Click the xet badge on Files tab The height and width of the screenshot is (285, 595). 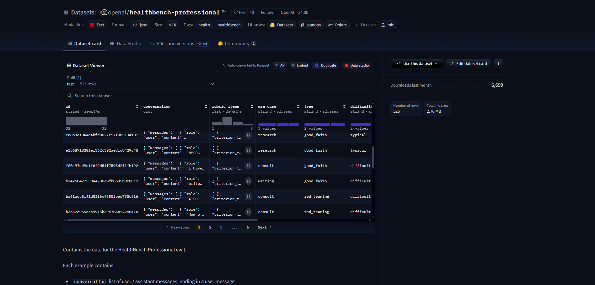[x=203, y=44]
